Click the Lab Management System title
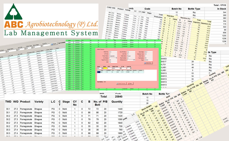 [x=51, y=33]
